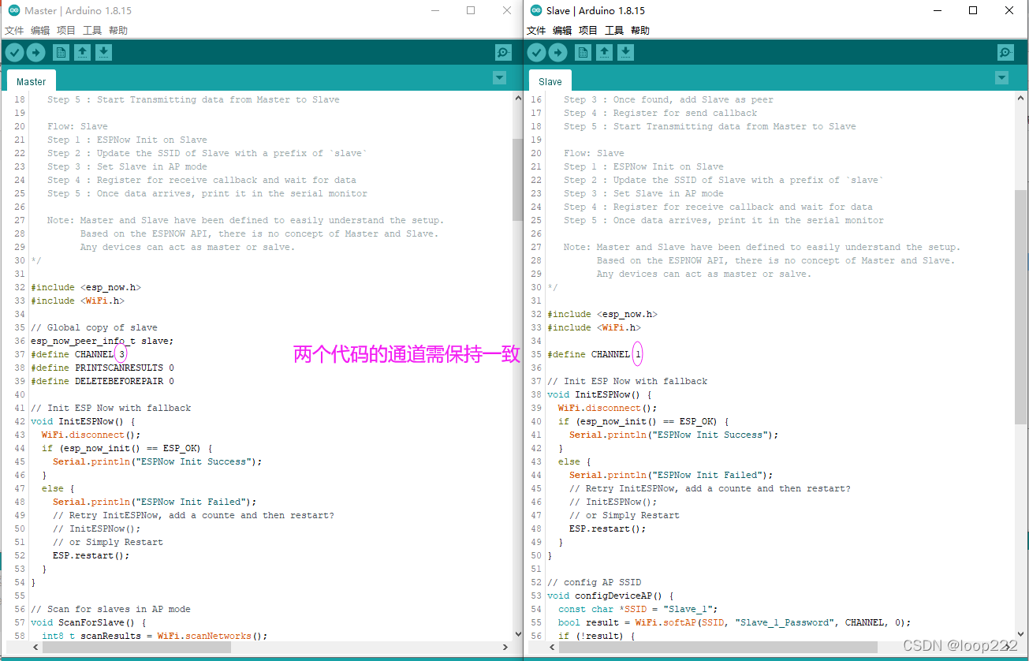Screen dimensions: 1029x661
Task: Click 'const char *SSID' line in Slave
Action: (638, 609)
